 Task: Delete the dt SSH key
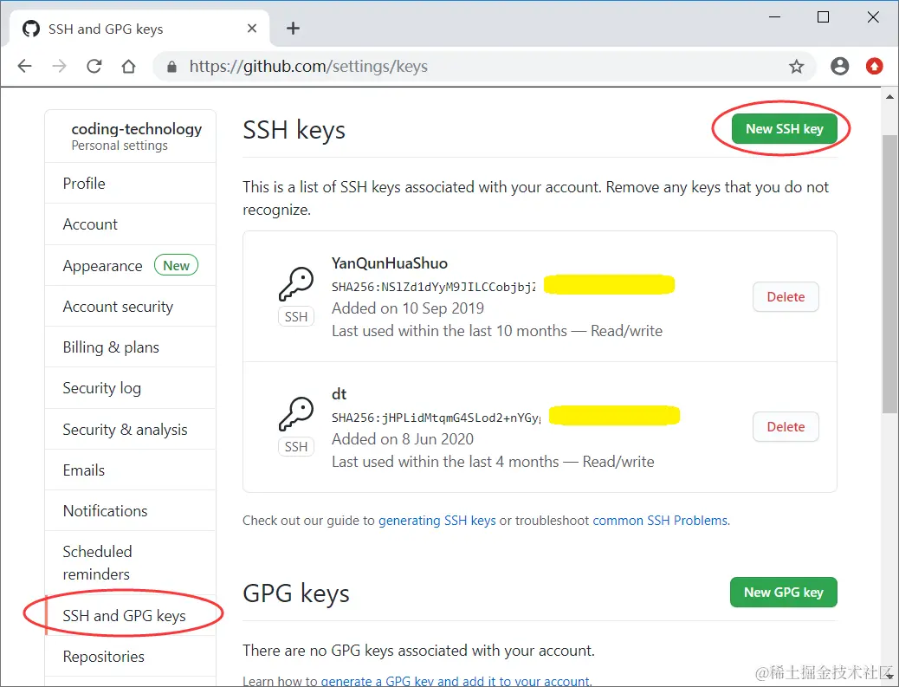[786, 426]
